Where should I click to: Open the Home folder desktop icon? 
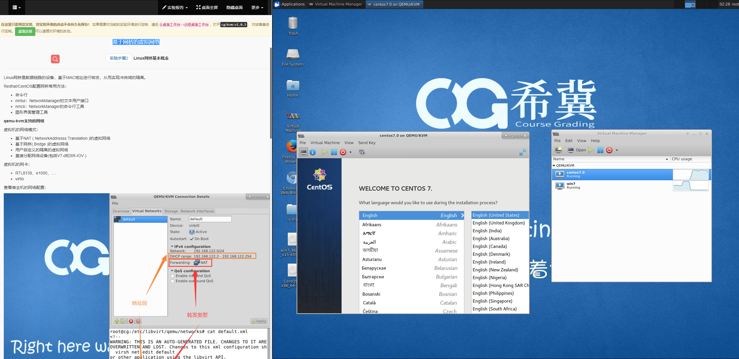pyautogui.click(x=293, y=88)
